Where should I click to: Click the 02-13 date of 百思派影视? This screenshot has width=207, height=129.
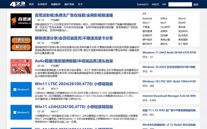41,20
